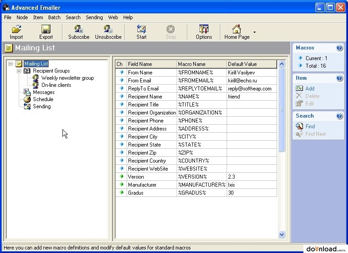This screenshot has width=348, height=253.
Task: Click the green marker in Version row
Action: [x=121, y=176]
